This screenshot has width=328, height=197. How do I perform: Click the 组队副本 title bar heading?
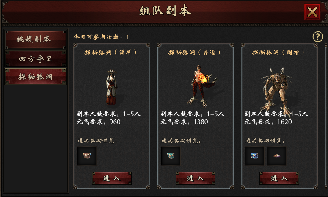[x=165, y=11]
